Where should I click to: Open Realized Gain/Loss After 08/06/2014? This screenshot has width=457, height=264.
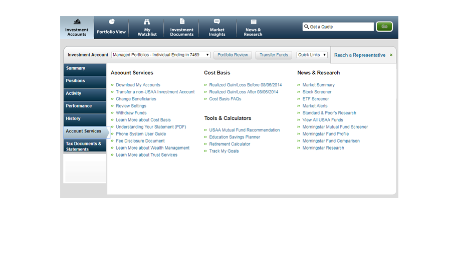click(244, 92)
